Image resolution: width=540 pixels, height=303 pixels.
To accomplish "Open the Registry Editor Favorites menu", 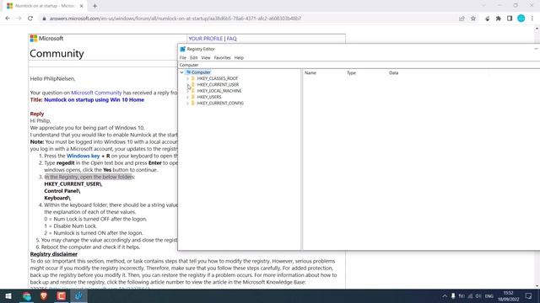I will (x=222, y=58).
